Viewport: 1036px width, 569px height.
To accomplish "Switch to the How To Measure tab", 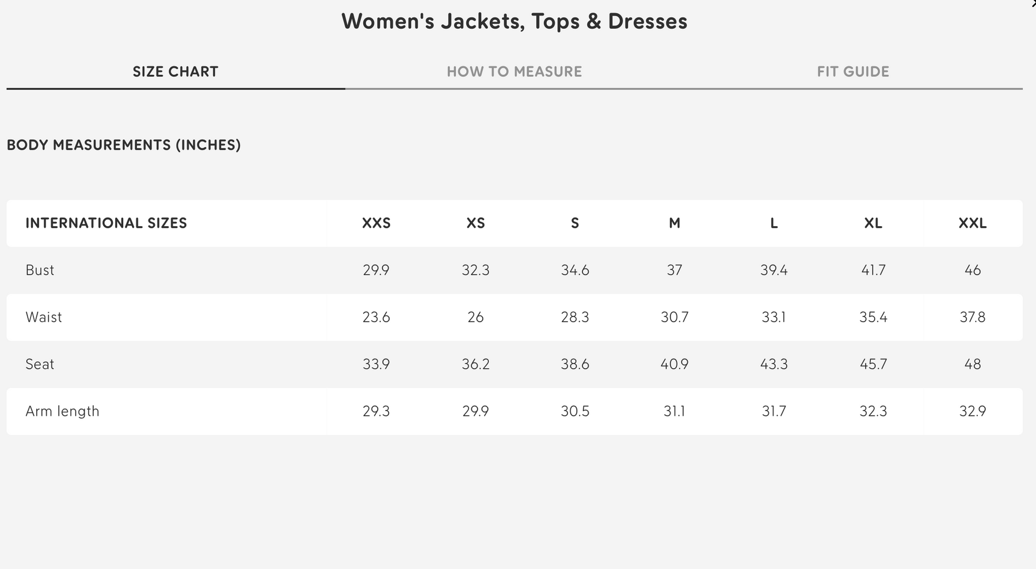I will click(x=514, y=72).
